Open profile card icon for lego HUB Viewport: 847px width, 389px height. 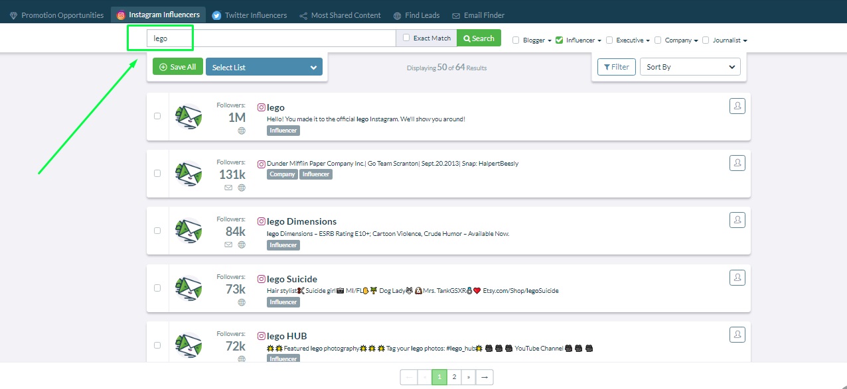pos(737,335)
